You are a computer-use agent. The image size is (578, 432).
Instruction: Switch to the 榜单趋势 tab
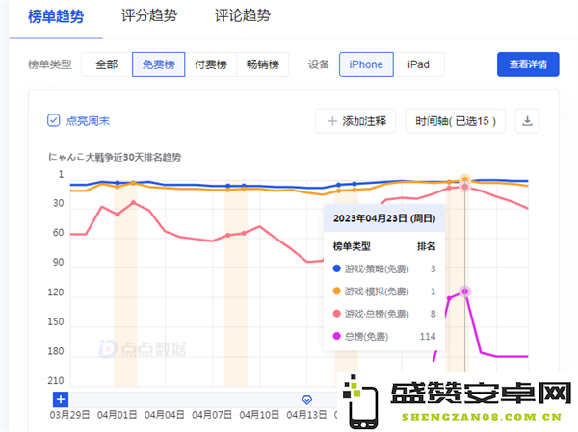coord(56,16)
